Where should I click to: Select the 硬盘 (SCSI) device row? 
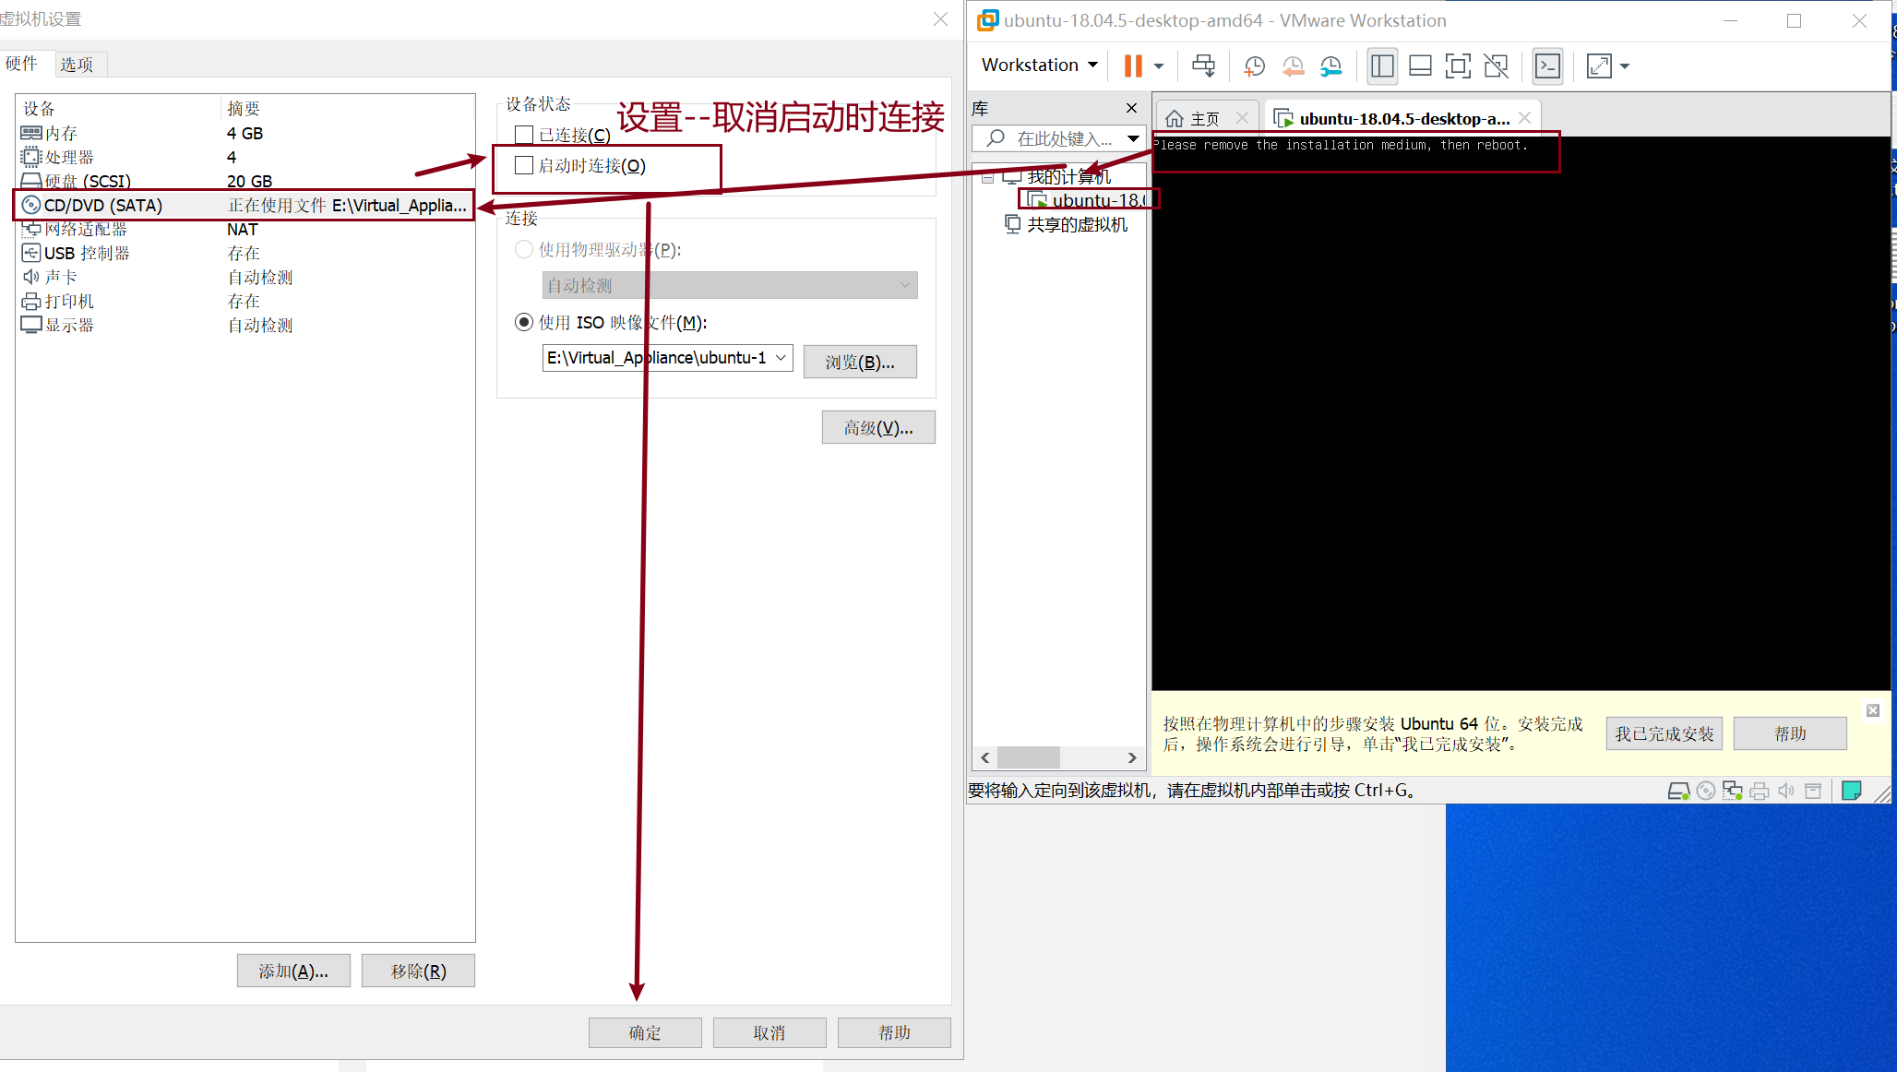[245, 181]
